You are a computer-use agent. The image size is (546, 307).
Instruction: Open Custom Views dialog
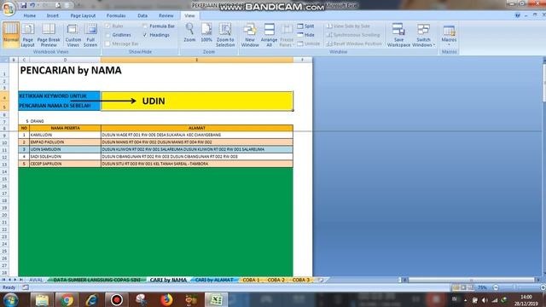[73, 35]
